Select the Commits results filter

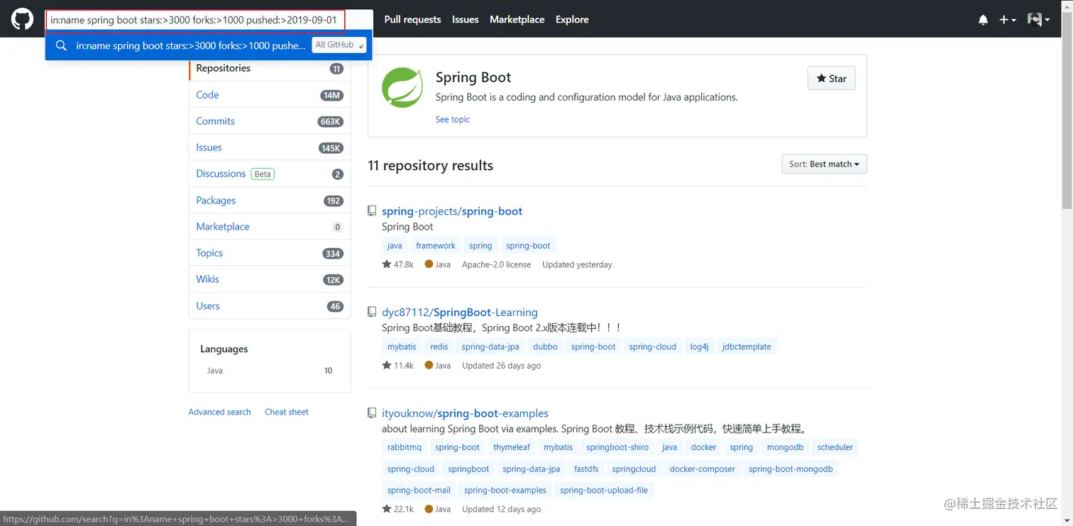coord(270,121)
